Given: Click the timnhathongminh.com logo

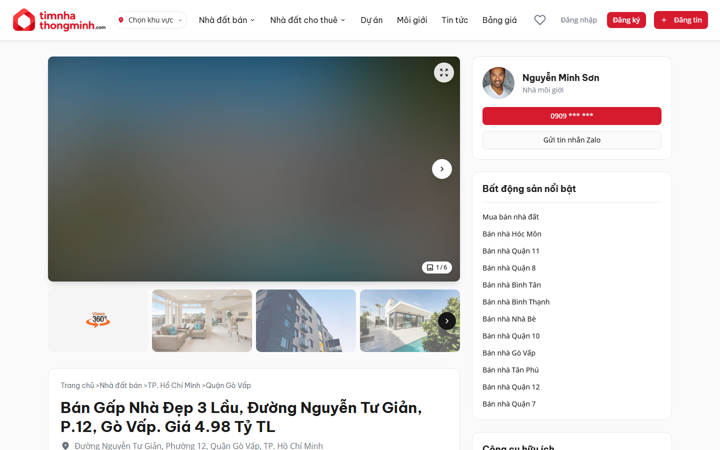Looking at the screenshot, I should (x=59, y=20).
